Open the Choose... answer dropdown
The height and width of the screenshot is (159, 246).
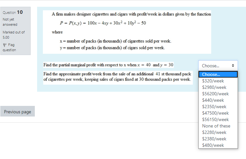tap(218, 66)
